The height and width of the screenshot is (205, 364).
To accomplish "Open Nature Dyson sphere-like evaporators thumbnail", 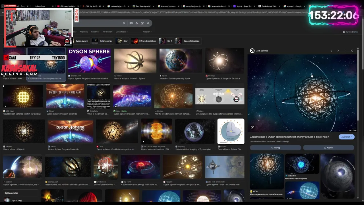I will (220, 96).
